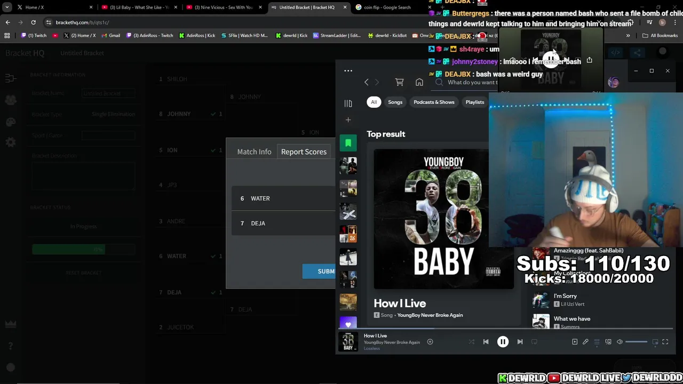The height and width of the screenshot is (384, 683).
Task: Open YoungBoy Never Broke Again artist link
Action: (x=430, y=315)
